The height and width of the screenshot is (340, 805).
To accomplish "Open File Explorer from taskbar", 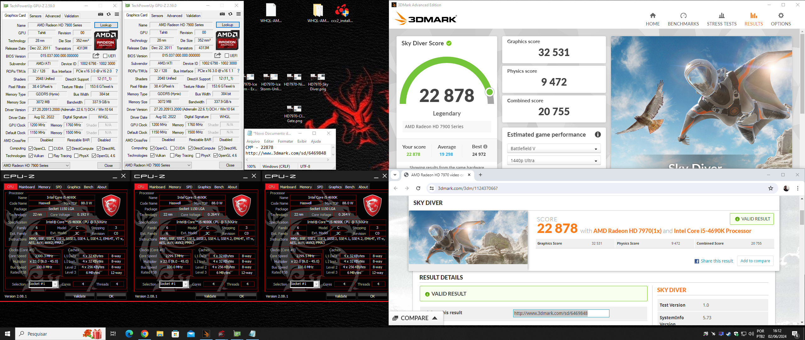I will click(x=160, y=334).
